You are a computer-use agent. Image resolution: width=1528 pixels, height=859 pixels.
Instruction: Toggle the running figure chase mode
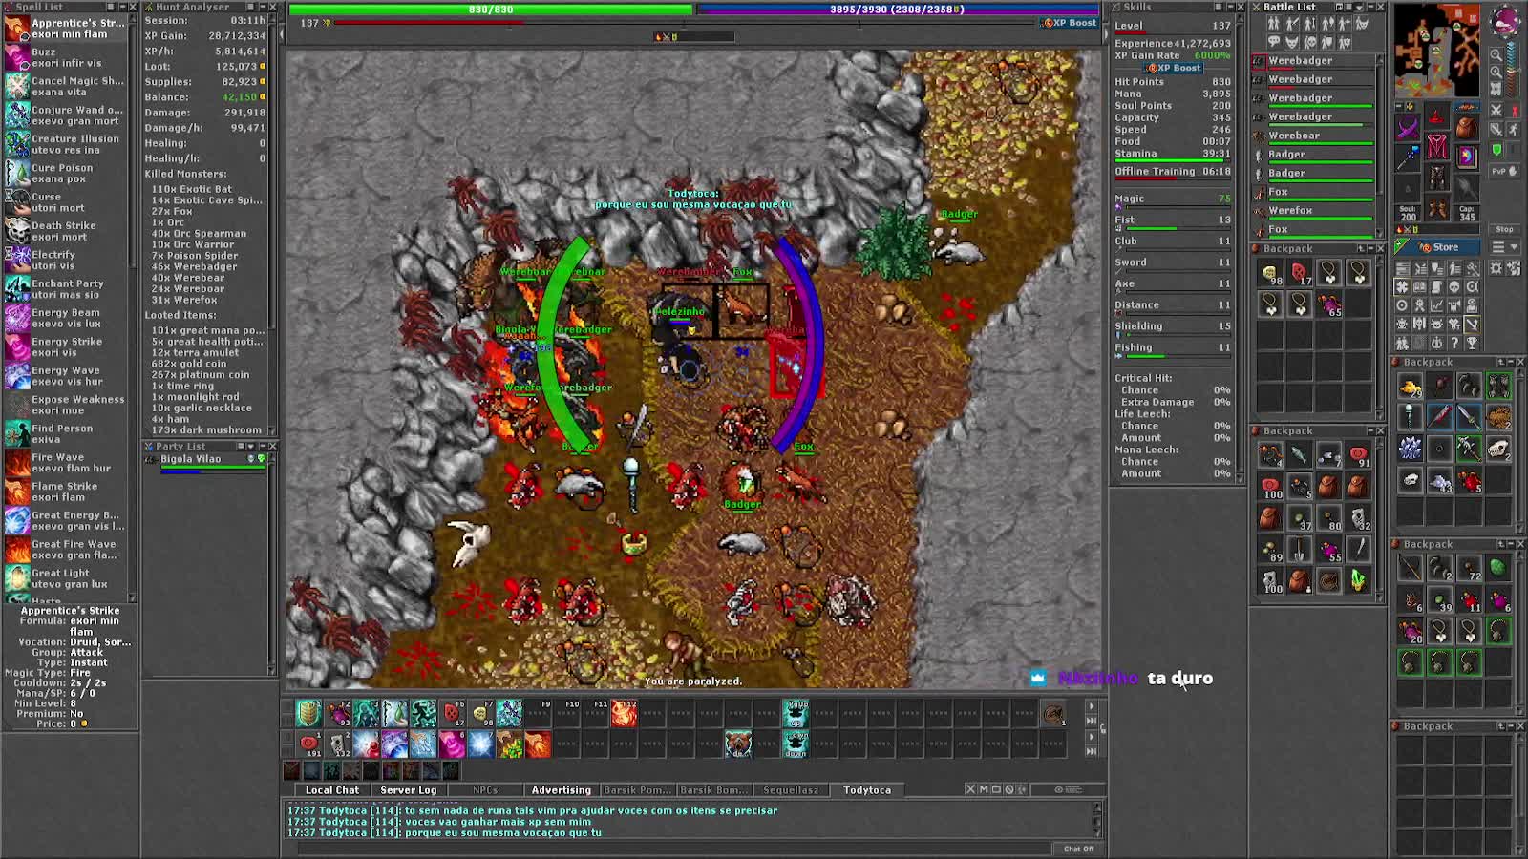(1514, 129)
